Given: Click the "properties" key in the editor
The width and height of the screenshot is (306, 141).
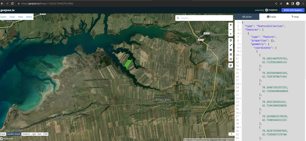Looking at the screenshot, I should tap(259, 40).
